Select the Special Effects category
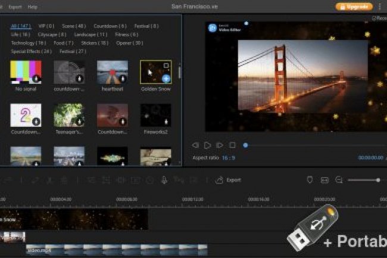The image size is (387, 258). (x=31, y=51)
